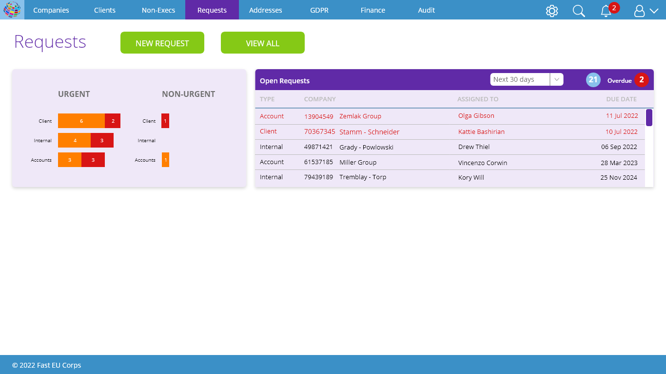Click urgent Internal red bar 3
The width and height of the screenshot is (666, 374).
pyautogui.click(x=102, y=140)
